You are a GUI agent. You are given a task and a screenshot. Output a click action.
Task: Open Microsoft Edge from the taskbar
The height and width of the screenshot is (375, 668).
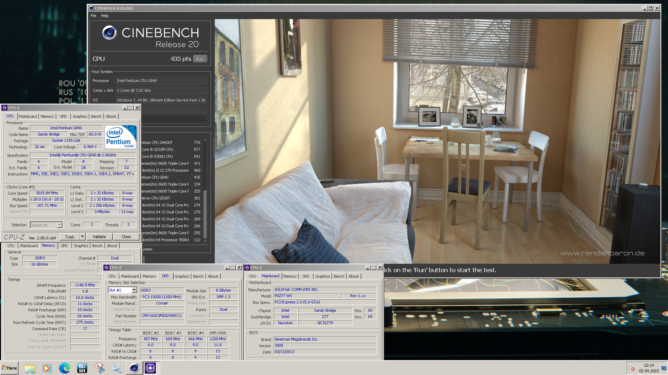click(x=65, y=368)
